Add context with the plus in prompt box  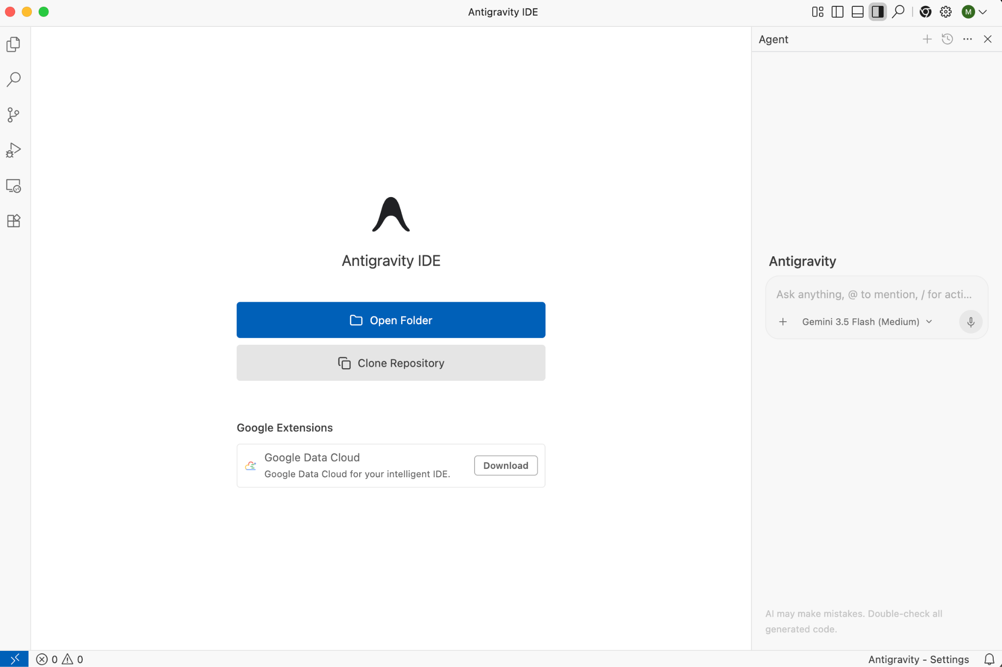pos(783,322)
